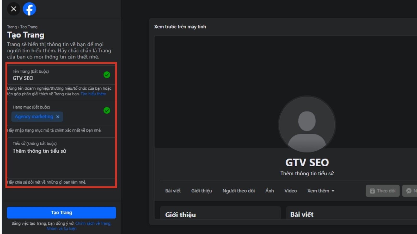The image size is (417, 234).
Task: Remove the Agency marketing category tag
Action: coord(58,117)
